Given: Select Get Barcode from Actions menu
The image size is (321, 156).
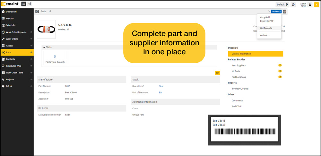Looking at the screenshot, I should [266, 28].
